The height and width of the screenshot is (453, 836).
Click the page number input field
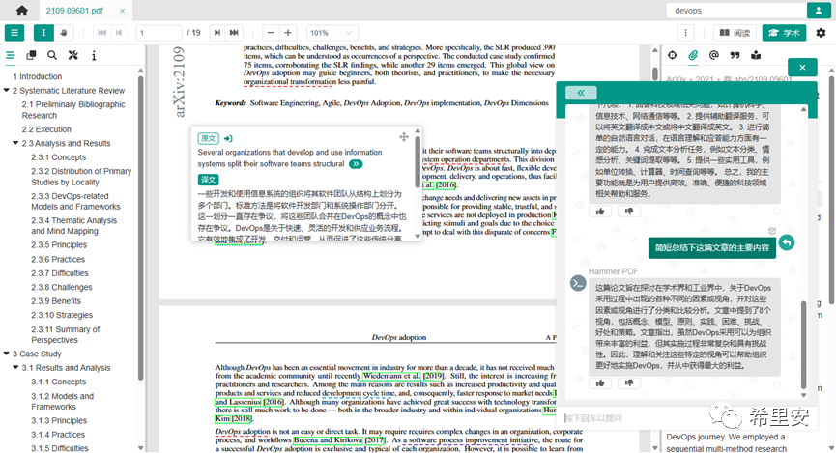[x=159, y=33]
